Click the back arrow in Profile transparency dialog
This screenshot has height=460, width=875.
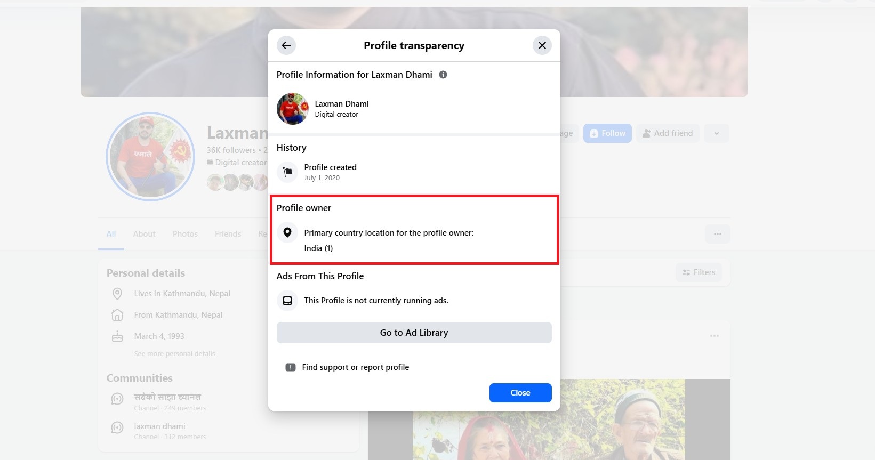286,45
